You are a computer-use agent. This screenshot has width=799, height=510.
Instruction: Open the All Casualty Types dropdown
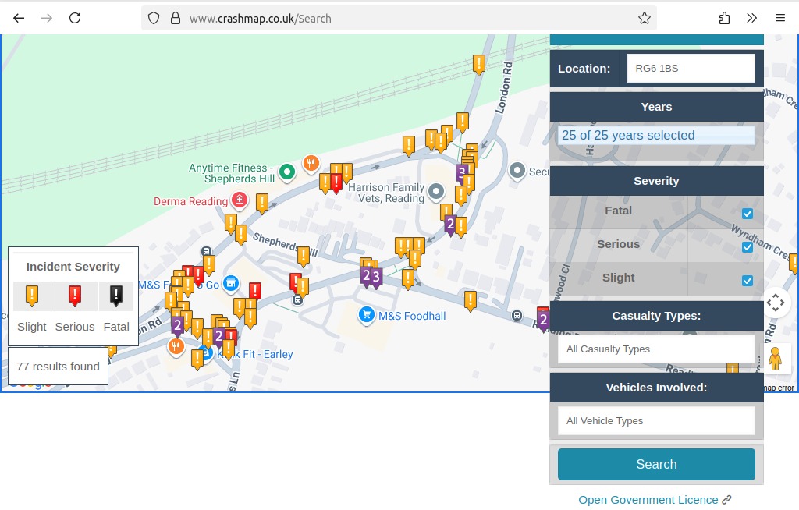(x=656, y=349)
